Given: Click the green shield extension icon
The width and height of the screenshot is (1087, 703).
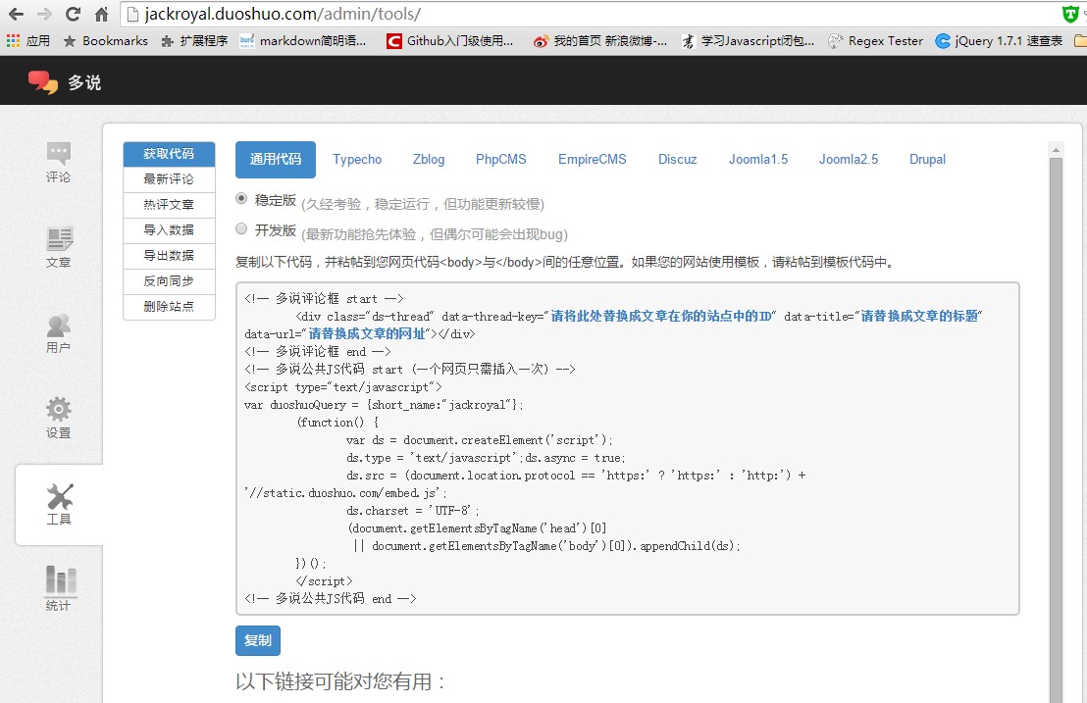Looking at the screenshot, I should click(1070, 14).
